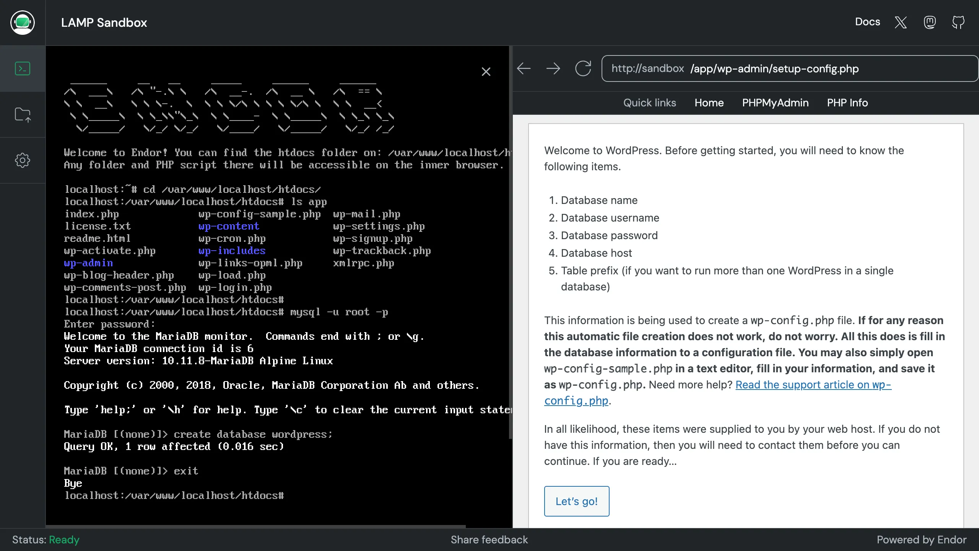The width and height of the screenshot is (979, 551).
Task: Click the Share feedback link
Action: (489, 540)
